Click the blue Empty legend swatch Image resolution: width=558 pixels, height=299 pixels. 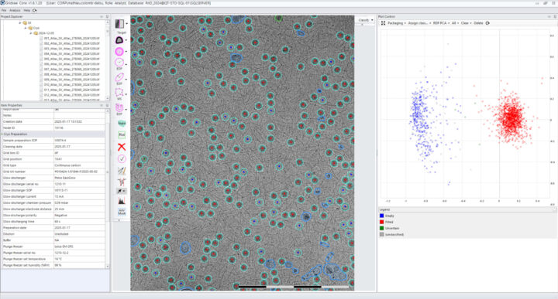[382, 216]
